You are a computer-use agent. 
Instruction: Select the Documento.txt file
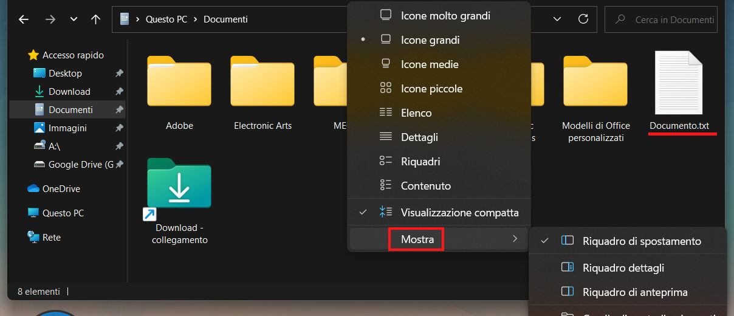click(x=679, y=91)
